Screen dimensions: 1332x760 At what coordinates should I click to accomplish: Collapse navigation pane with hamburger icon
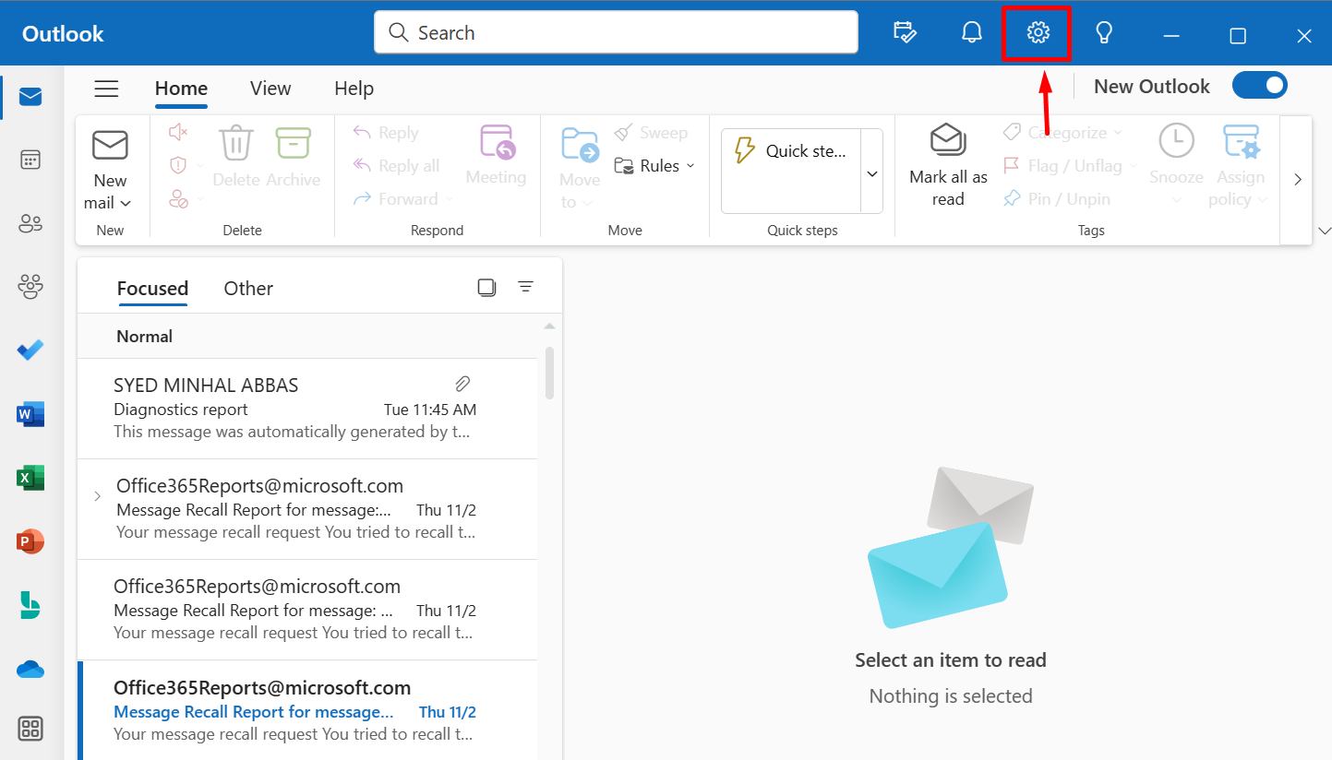pyautogui.click(x=107, y=89)
